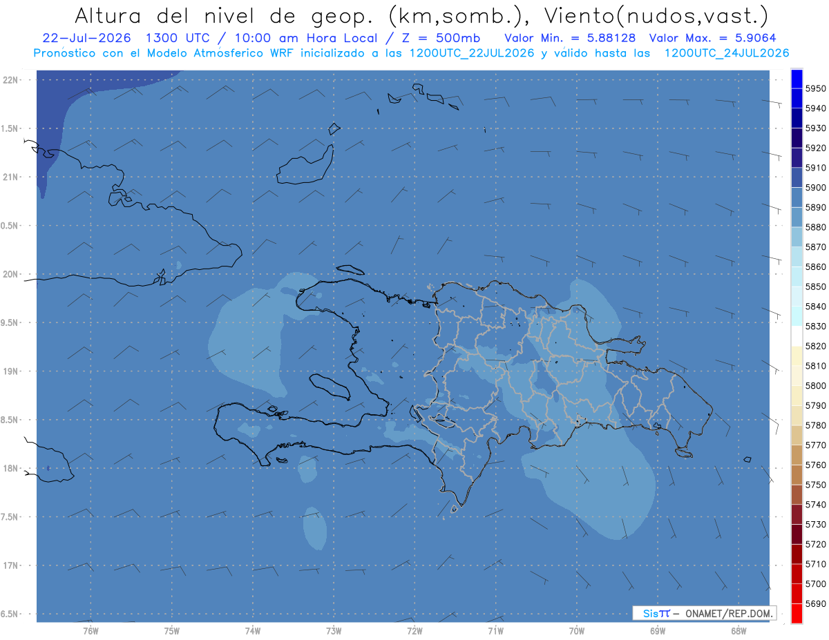Click the '1200UTC_22JUL2026' initialization time text
829x640 pixels.
click(472, 53)
